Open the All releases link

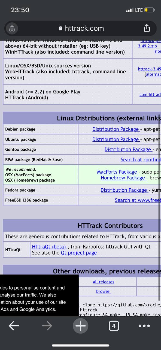[104, 282]
